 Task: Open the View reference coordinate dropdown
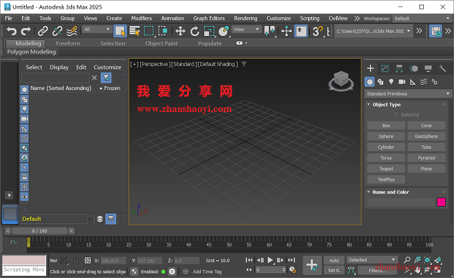(x=246, y=29)
